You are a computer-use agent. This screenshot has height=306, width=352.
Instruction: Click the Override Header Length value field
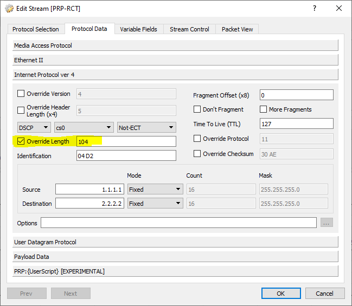coord(126,110)
